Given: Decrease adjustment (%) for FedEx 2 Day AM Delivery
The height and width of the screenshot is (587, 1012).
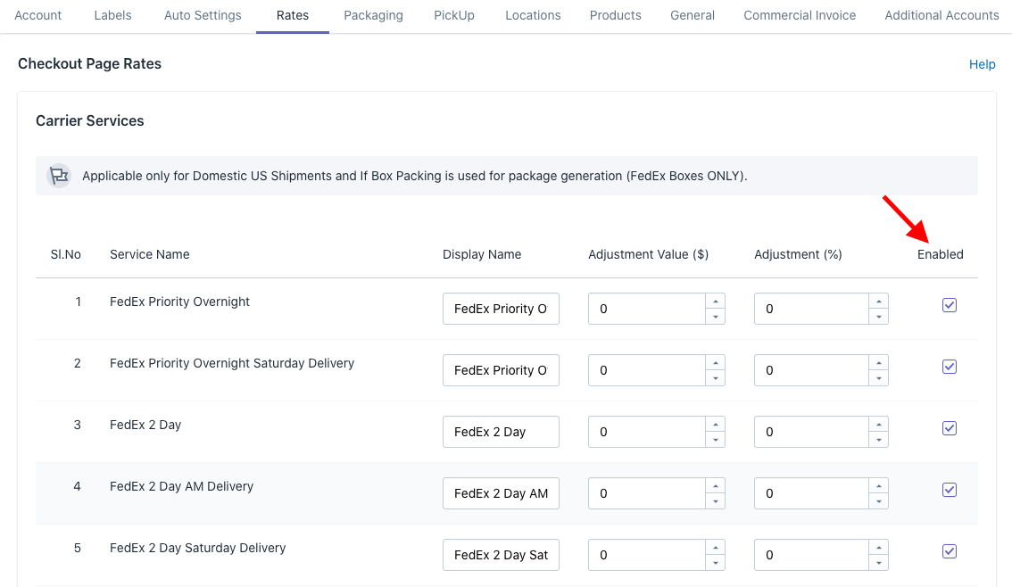Looking at the screenshot, I should coord(878,501).
